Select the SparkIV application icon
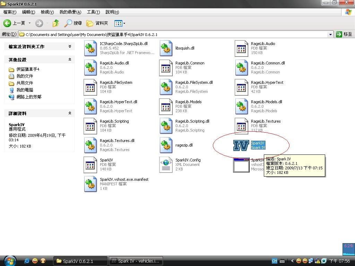The height and width of the screenshot is (266, 355). point(241,145)
